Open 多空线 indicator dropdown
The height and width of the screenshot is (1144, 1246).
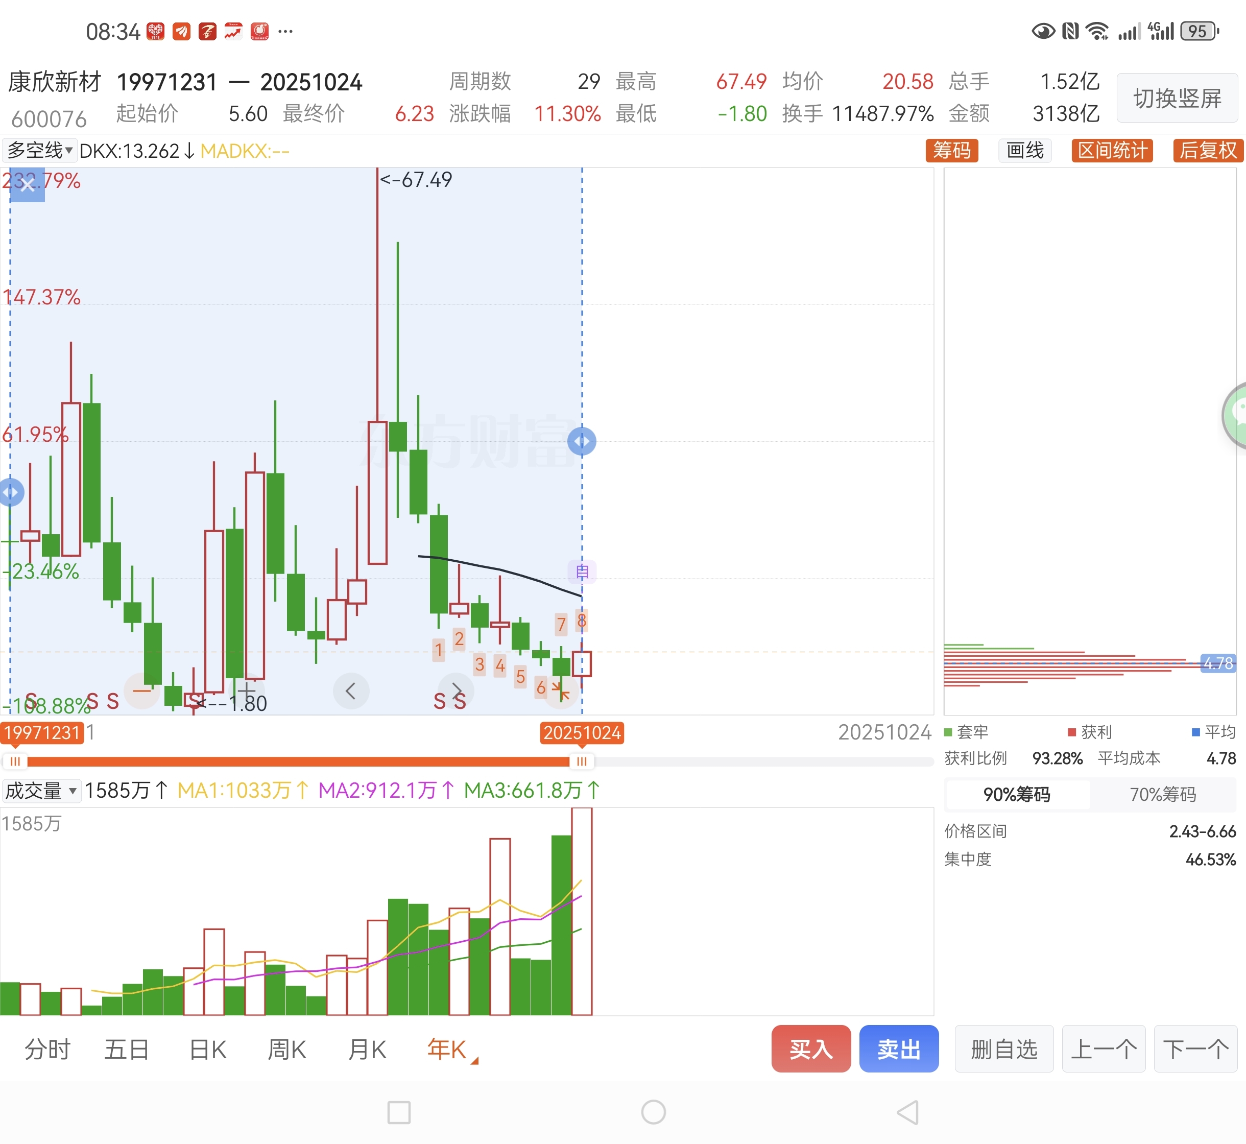pyautogui.click(x=40, y=151)
